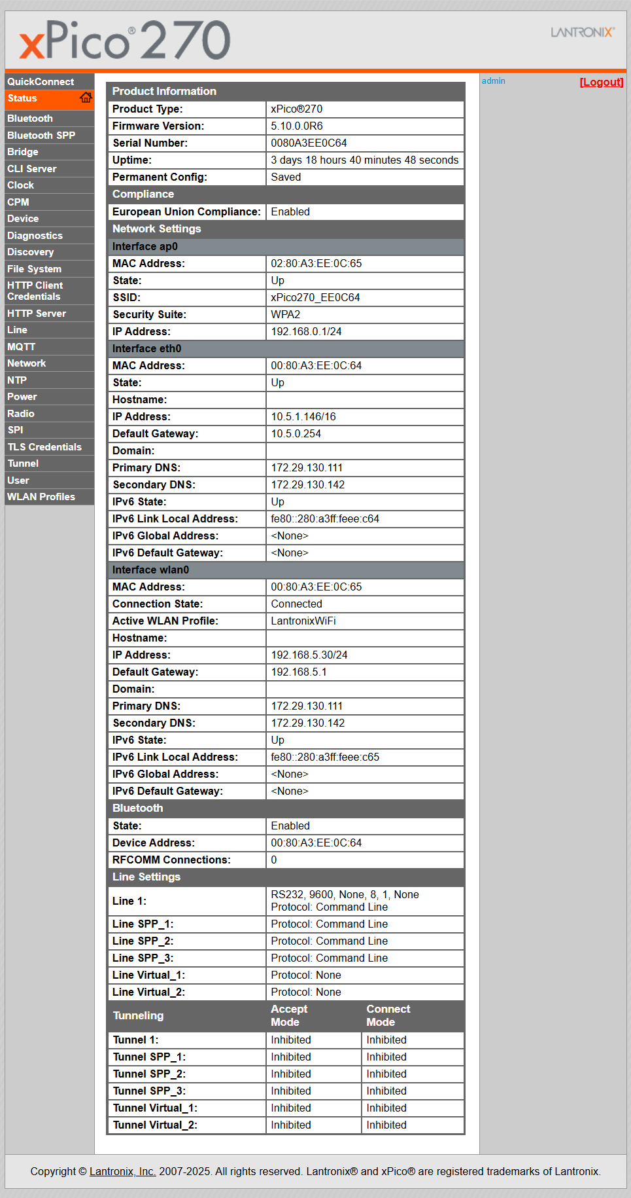Click the admin user label
This screenshot has width=631, height=1198.
pyautogui.click(x=494, y=81)
